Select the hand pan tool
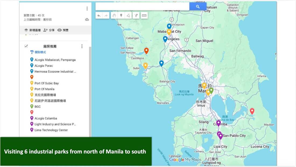 click(114, 16)
